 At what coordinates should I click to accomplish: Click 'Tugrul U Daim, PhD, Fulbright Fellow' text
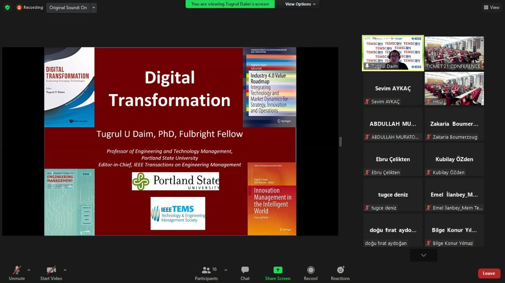point(170,134)
